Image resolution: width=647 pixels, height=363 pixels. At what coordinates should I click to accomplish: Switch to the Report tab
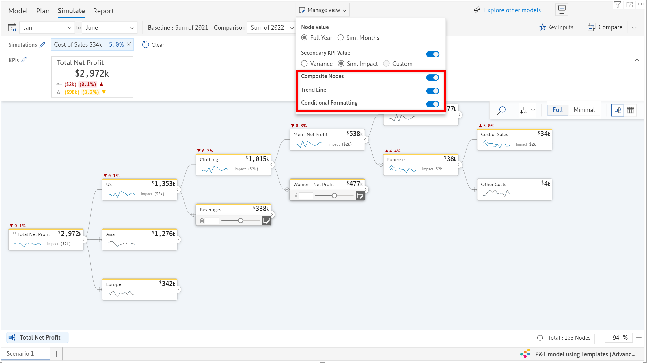[x=103, y=11]
